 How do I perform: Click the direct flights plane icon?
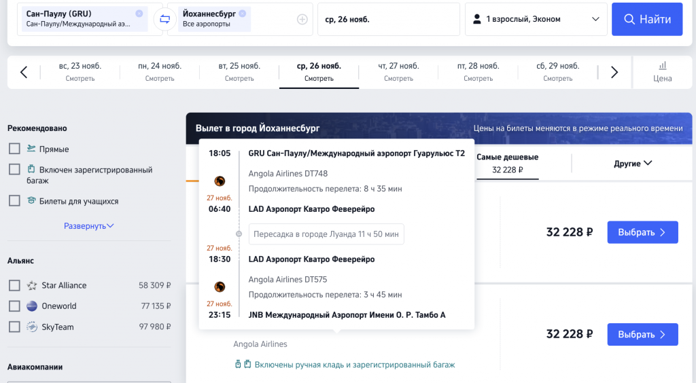click(31, 148)
